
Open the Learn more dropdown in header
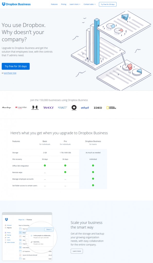(75, 4)
